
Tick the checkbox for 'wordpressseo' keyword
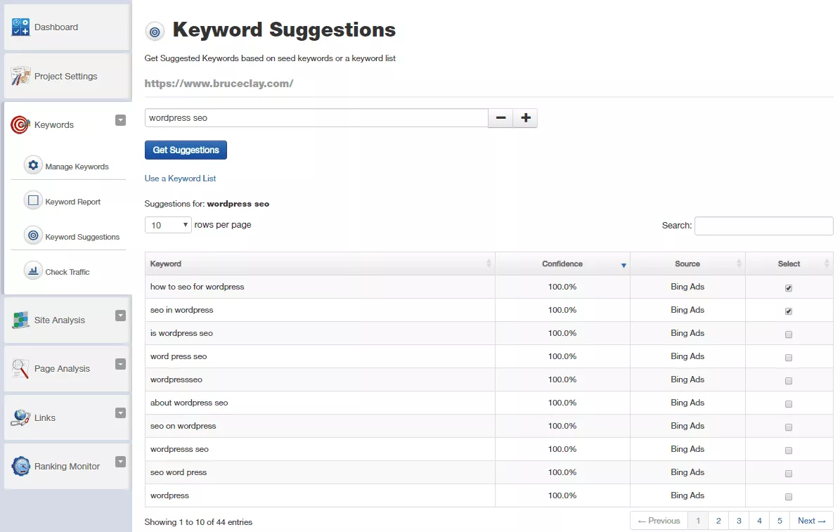coord(789,381)
